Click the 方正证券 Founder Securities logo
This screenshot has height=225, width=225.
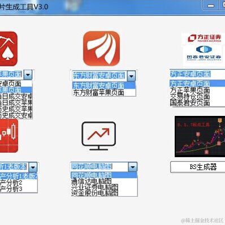coord(204,38)
